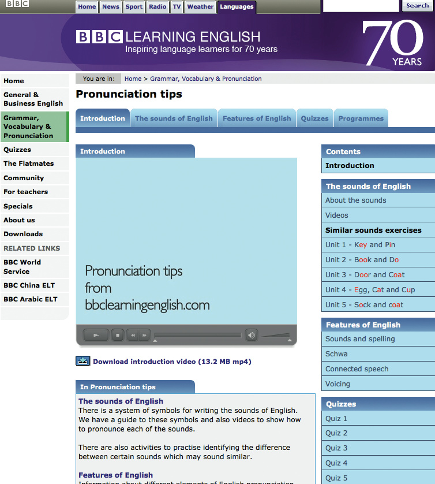Viewport: 435px width, 484px height.
Task: Click the Features of English heading link
Action: point(115,475)
